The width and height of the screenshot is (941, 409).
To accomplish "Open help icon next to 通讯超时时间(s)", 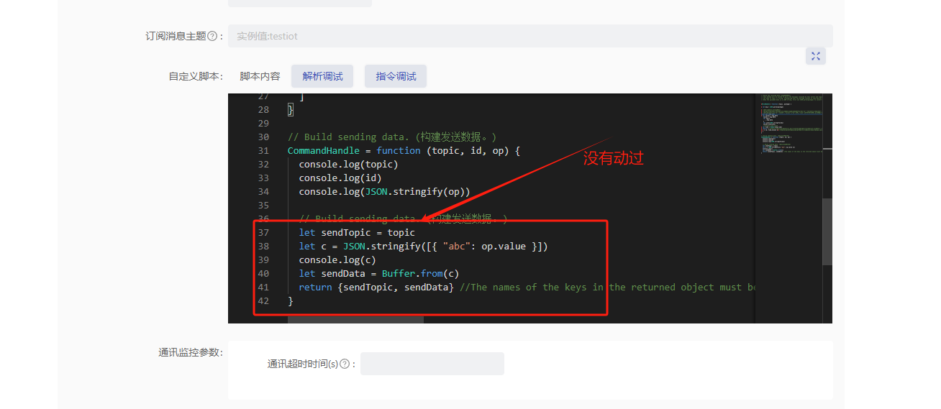I will tap(344, 364).
